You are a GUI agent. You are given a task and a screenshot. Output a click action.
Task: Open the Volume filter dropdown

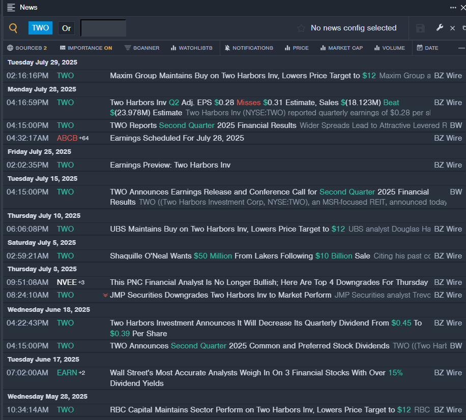click(x=390, y=48)
